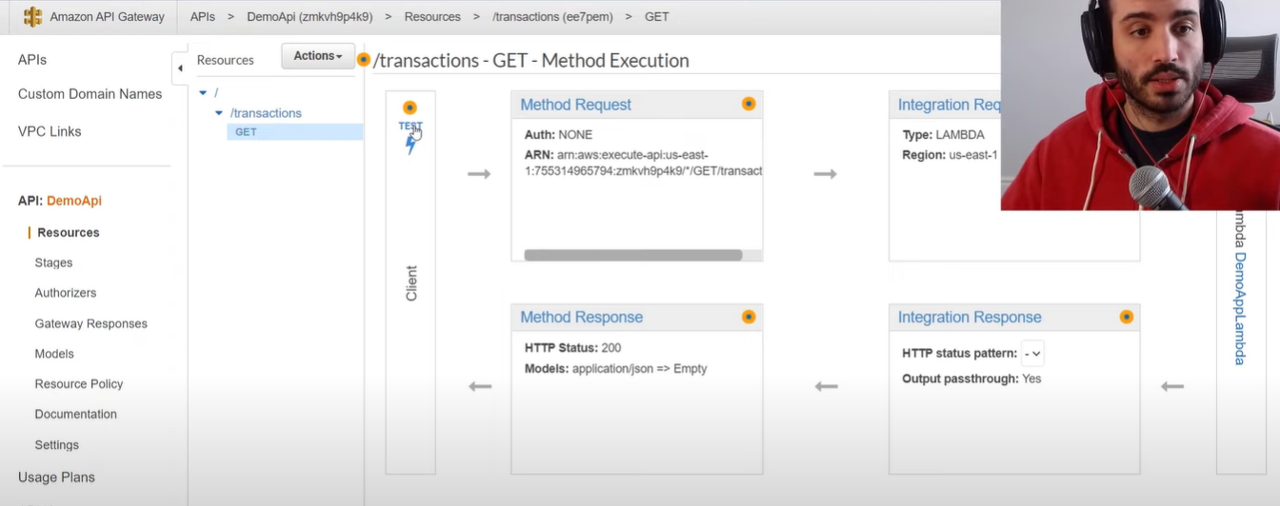Open Resource Policy section
This screenshot has height=506, width=1280.
tap(79, 384)
